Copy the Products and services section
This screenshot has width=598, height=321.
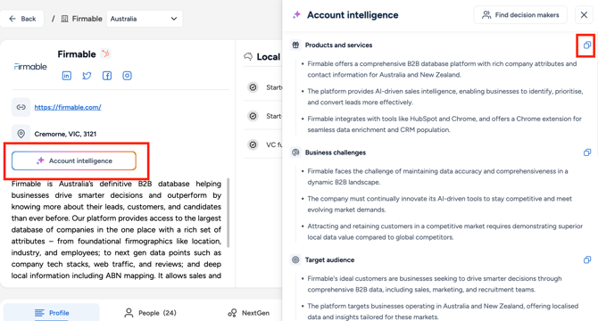pyautogui.click(x=587, y=45)
